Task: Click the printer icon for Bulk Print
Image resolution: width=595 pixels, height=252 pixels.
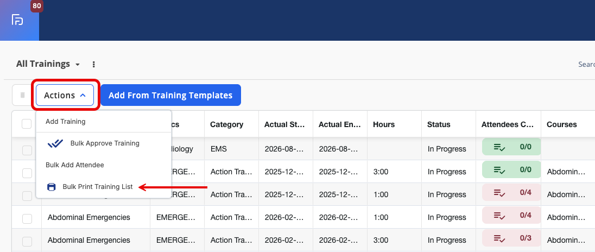Action: [51, 187]
